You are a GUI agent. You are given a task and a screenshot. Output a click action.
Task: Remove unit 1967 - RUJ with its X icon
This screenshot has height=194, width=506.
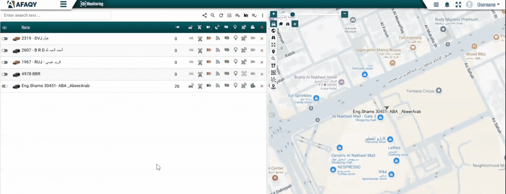(x=262, y=62)
